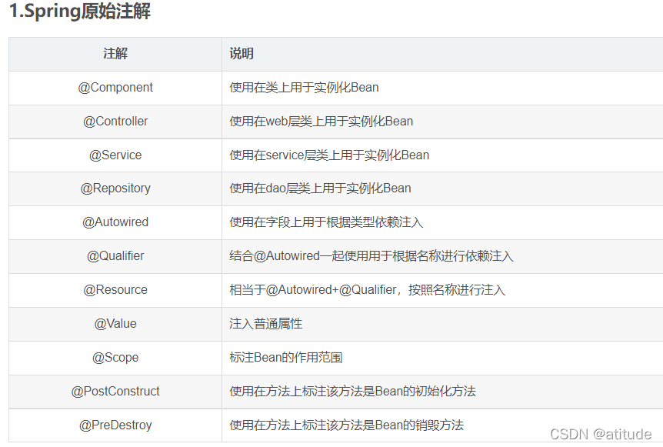Screen dimensions: 663x447
Task: Click the heading '1.Spring原始注解'
Action: [80, 11]
